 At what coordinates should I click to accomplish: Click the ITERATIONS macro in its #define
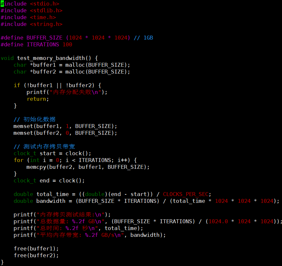[x=43, y=44]
